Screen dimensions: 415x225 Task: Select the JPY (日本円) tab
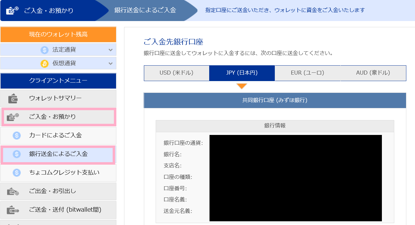[242, 73]
